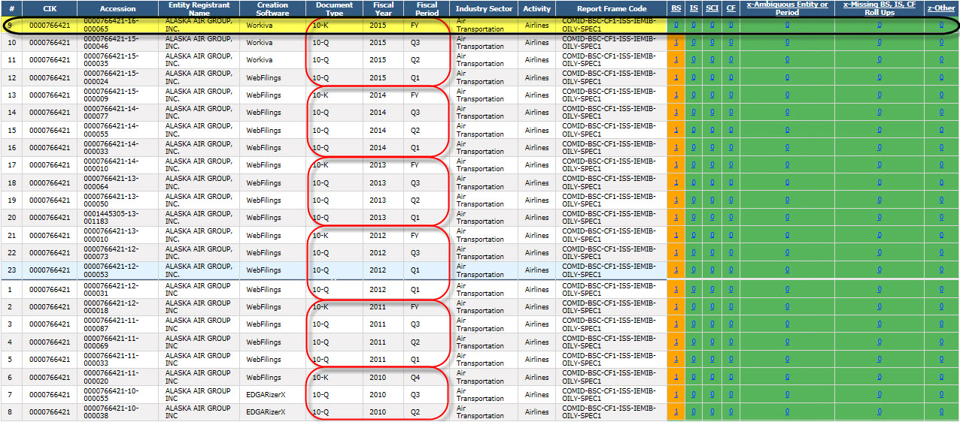Click the x-Ambiguous value link in row 17
Screen dimensions: 960x422
pos(787,165)
